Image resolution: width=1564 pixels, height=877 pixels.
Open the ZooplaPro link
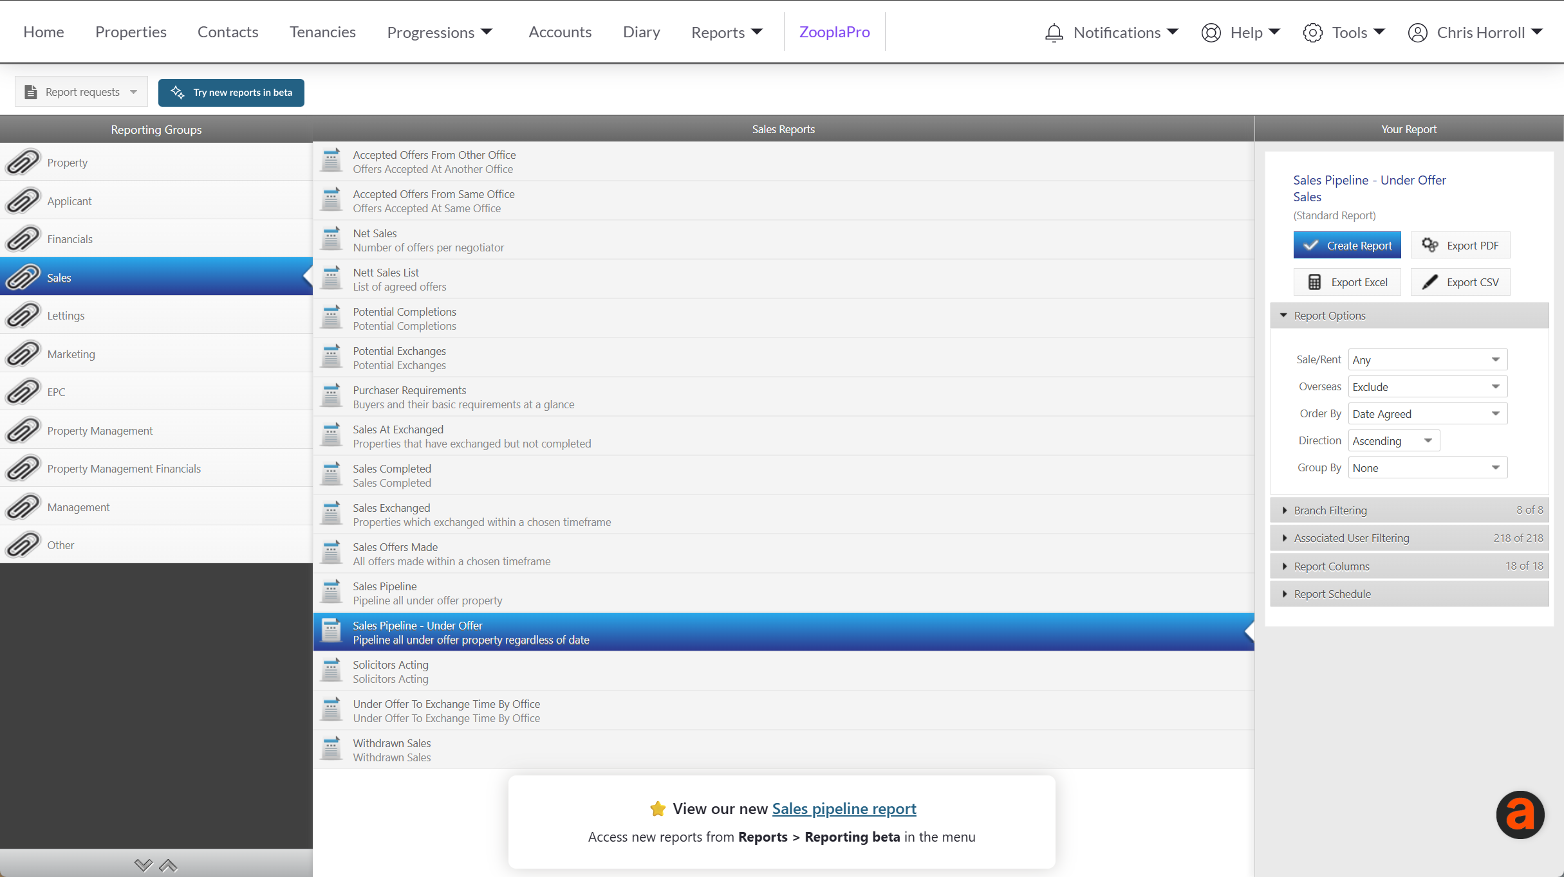[834, 32]
